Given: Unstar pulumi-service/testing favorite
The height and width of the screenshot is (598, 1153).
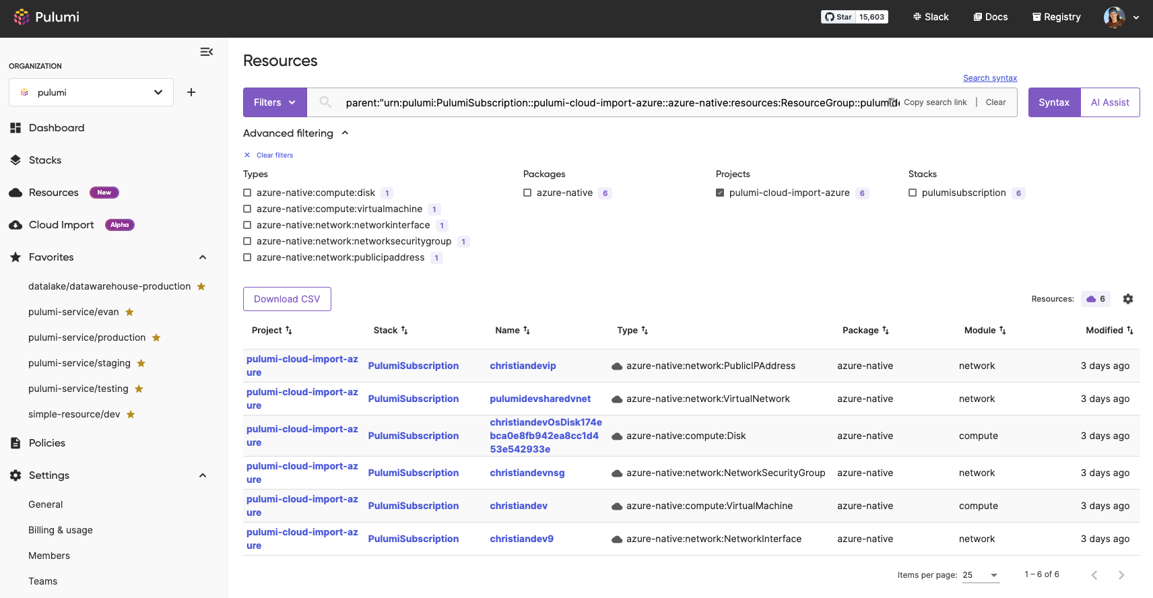Looking at the screenshot, I should click(139, 389).
